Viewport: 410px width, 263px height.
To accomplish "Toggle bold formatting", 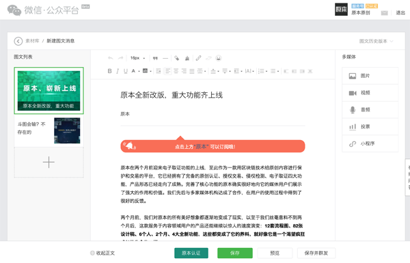I will 109,71.
